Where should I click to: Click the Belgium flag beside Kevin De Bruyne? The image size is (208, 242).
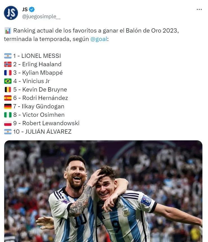click(8, 90)
